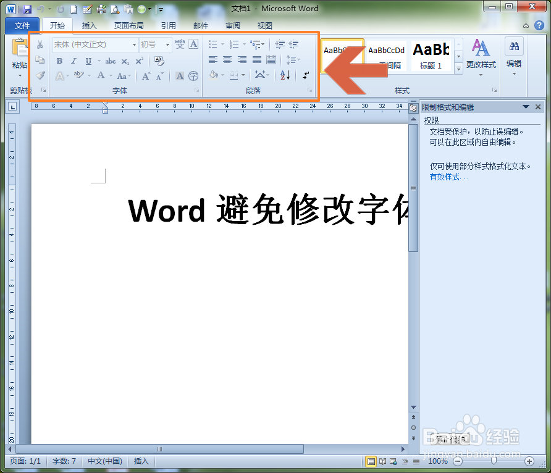Open the Styles pane launcher
This screenshot has width=551, height=473.
pyautogui.click(x=494, y=90)
